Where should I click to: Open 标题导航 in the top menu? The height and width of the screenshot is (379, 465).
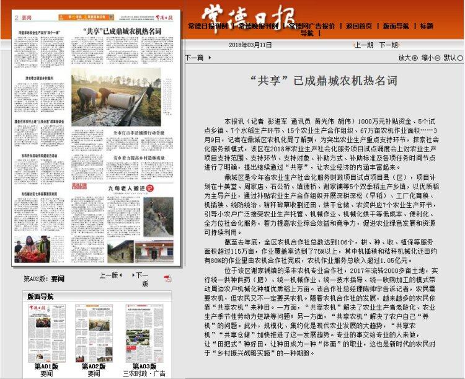[x=427, y=26]
